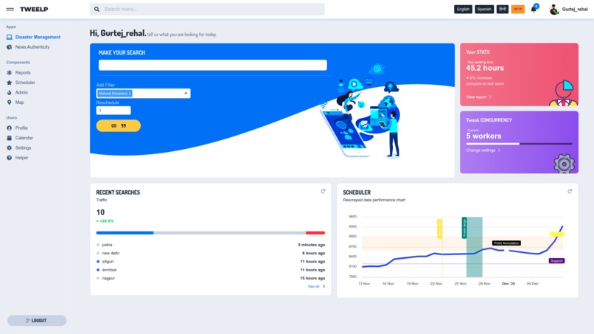Screen dimensions: 594x334
Task: Click the Support chart annotation label
Action: coord(556,261)
